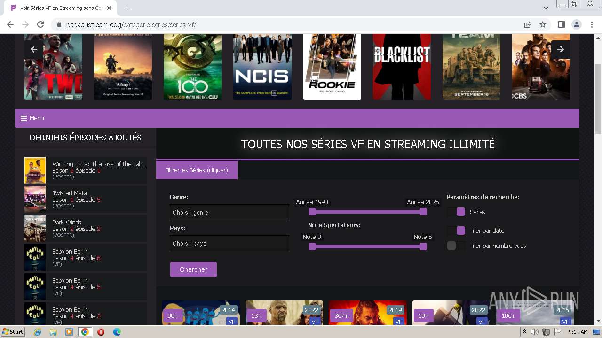Click the Chercher button
Image resolution: width=602 pixels, height=338 pixels.
[x=193, y=269]
